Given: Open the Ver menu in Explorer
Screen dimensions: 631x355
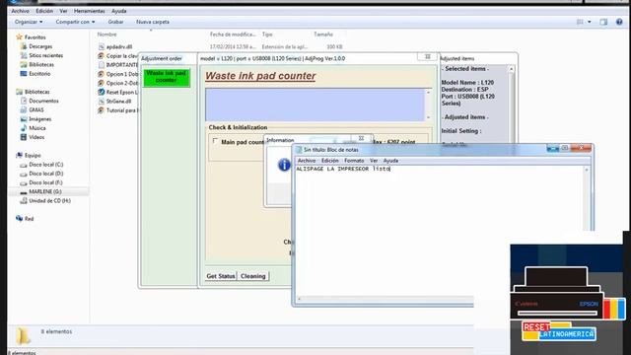Looking at the screenshot, I should point(63,11).
